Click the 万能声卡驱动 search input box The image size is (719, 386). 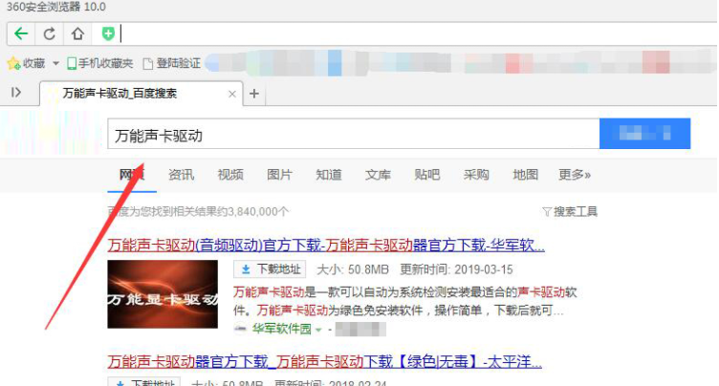[352, 135]
